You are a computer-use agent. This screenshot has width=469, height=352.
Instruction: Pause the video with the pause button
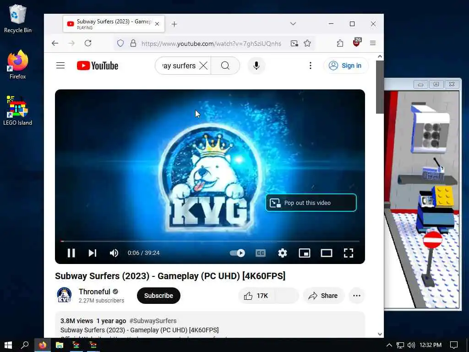pos(71,253)
